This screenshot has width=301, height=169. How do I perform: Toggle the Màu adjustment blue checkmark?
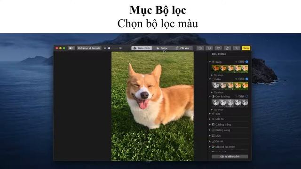pos(246,79)
